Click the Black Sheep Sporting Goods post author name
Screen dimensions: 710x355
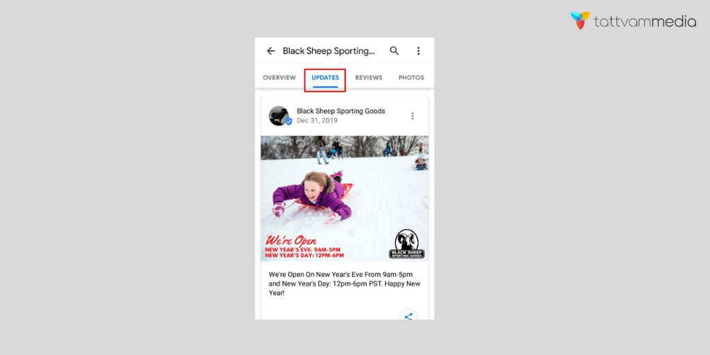(340, 111)
